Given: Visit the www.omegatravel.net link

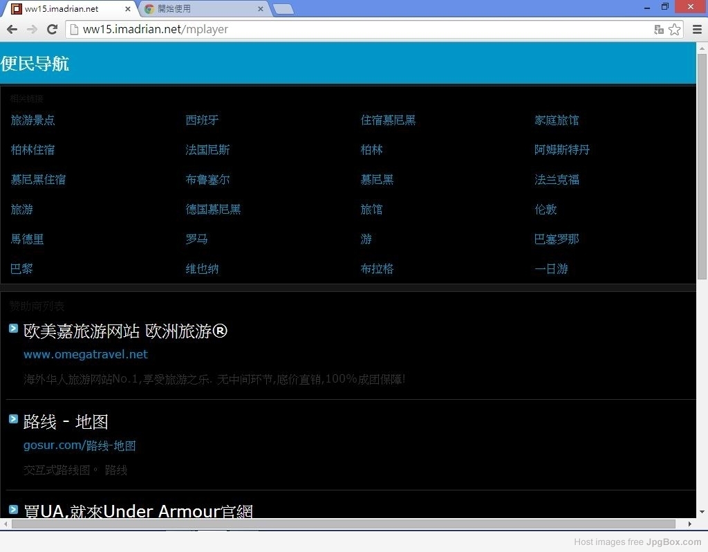Looking at the screenshot, I should click(86, 354).
